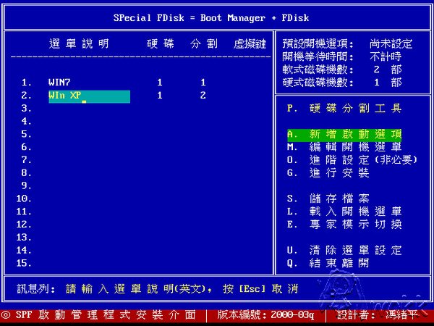Open M 編輯開機選單 option
The image size is (434, 326).
[x=344, y=147]
